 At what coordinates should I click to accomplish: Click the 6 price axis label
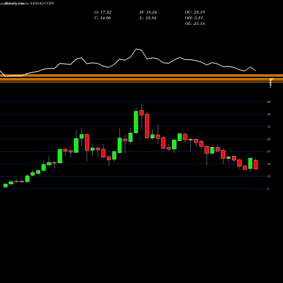[268, 189]
